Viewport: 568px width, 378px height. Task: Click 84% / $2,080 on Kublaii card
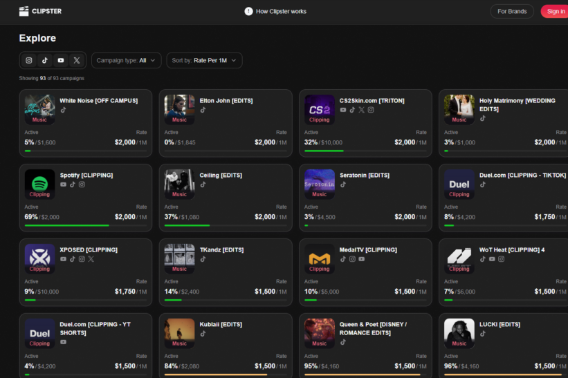[x=182, y=366]
